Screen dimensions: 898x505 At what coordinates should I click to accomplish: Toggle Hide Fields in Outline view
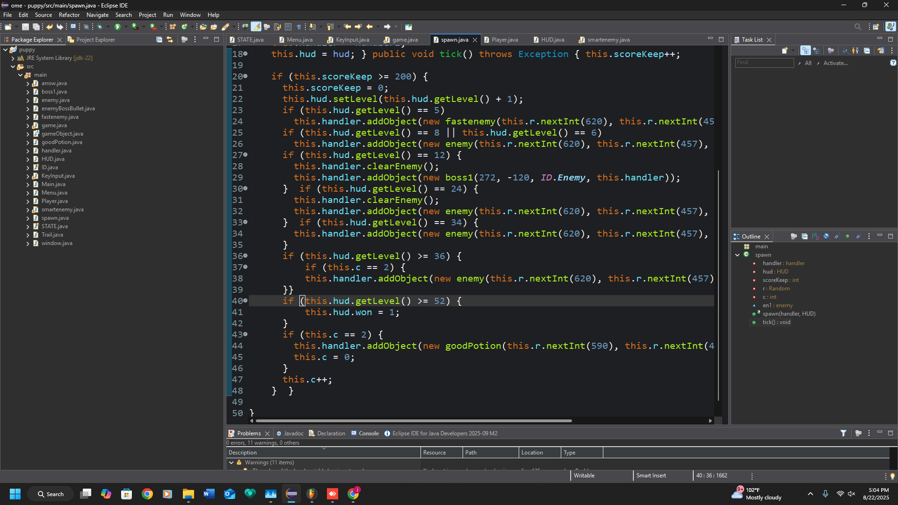click(x=826, y=237)
